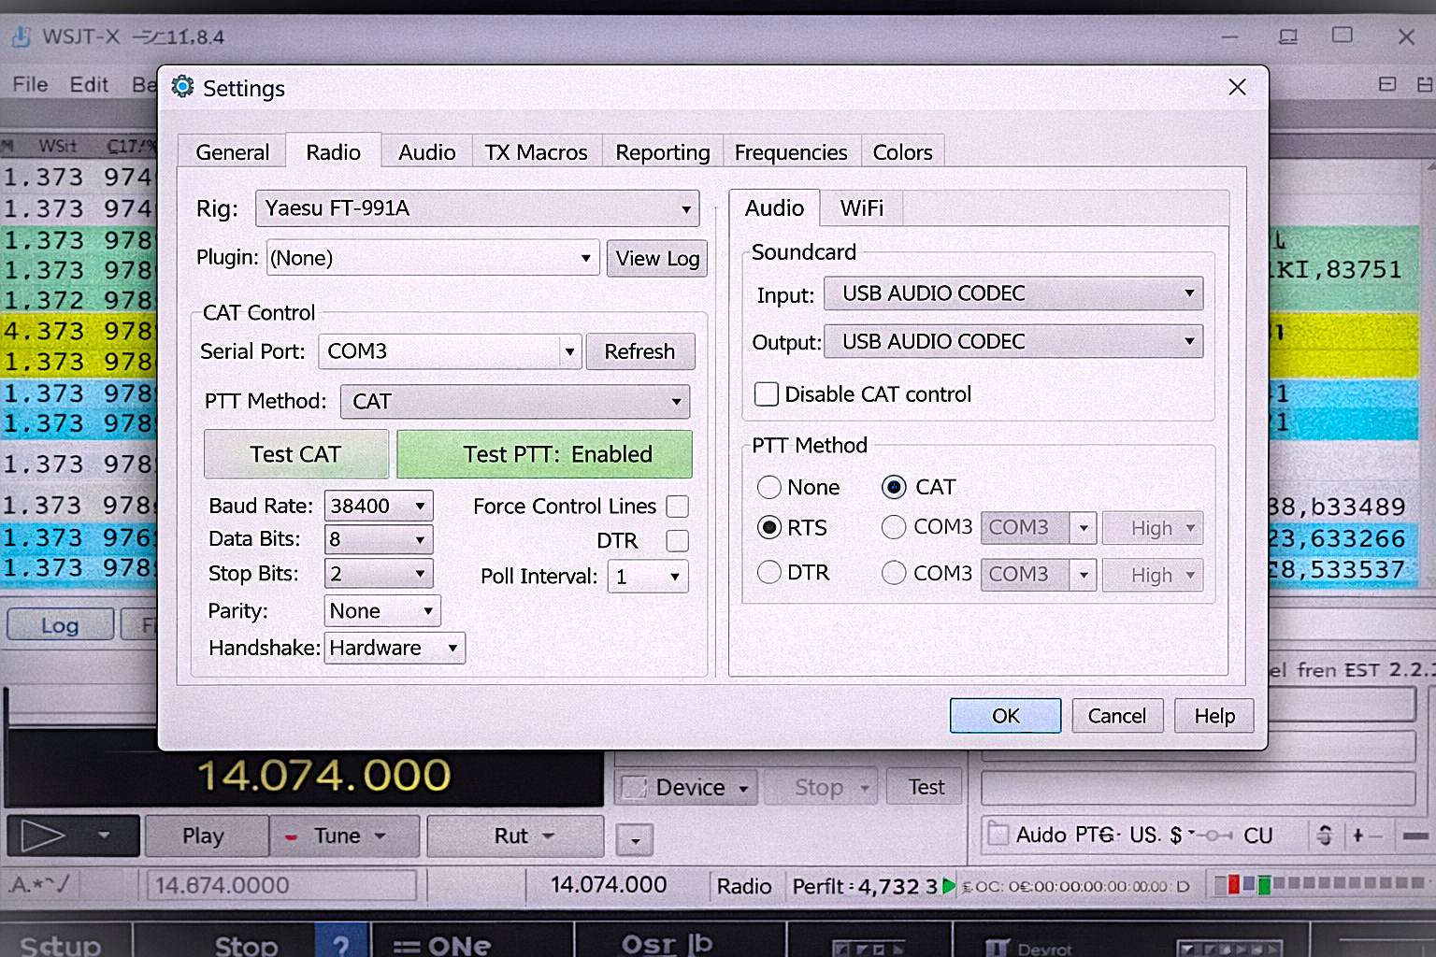Viewport: 1436px width, 957px height.
Task: Open the Rig dropdown showing Yaesu FT-991A
Action: (x=478, y=208)
